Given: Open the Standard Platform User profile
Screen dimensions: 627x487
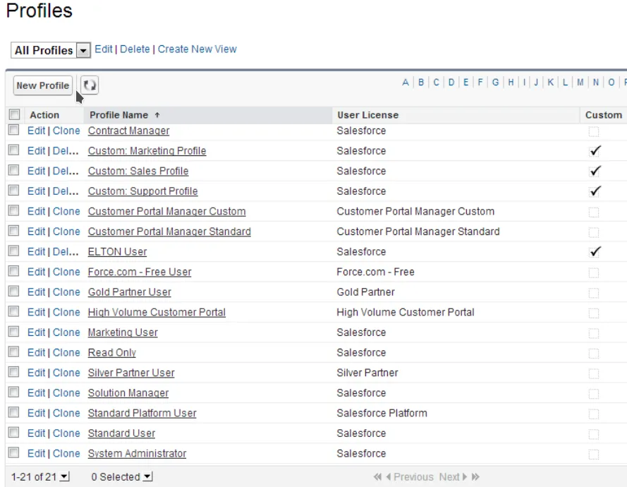Looking at the screenshot, I should (x=142, y=413).
